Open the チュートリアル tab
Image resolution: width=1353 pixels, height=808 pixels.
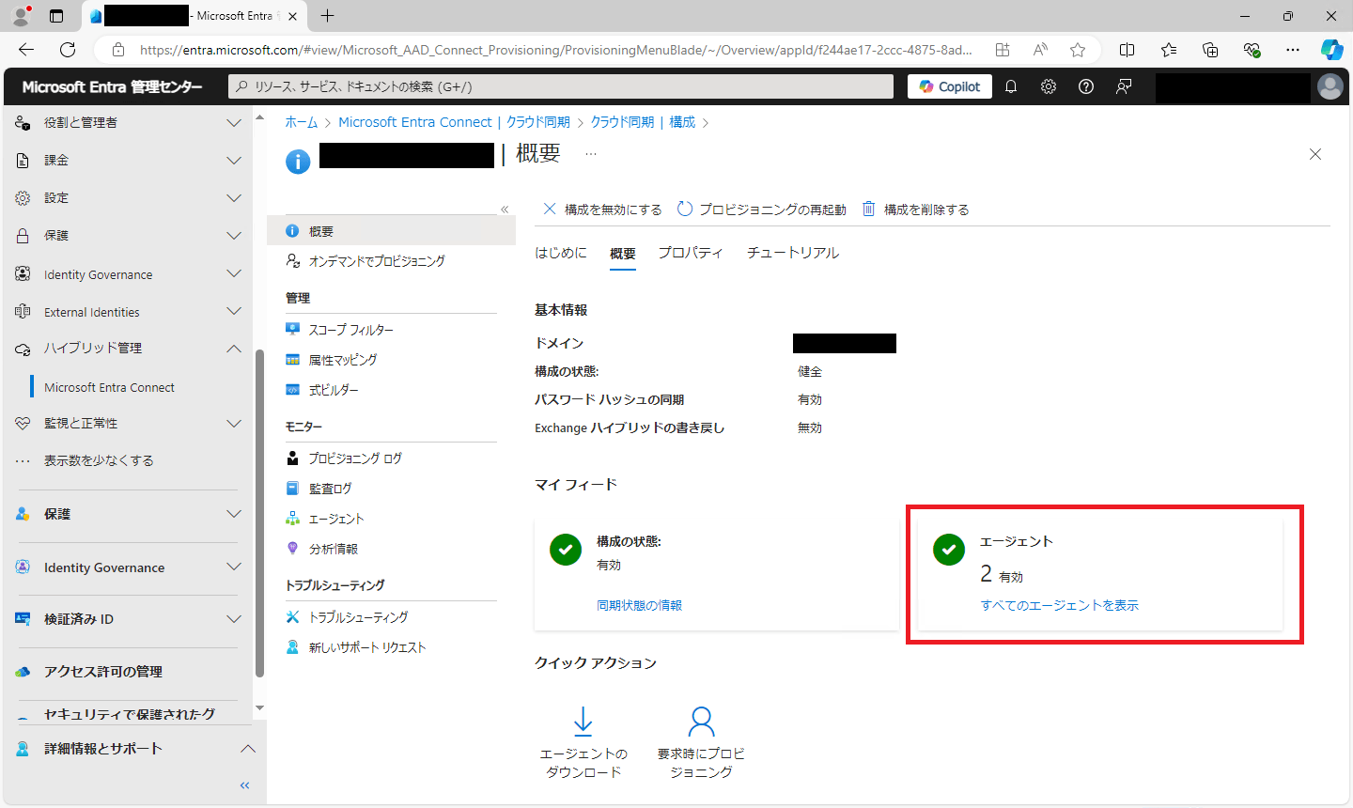click(793, 253)
